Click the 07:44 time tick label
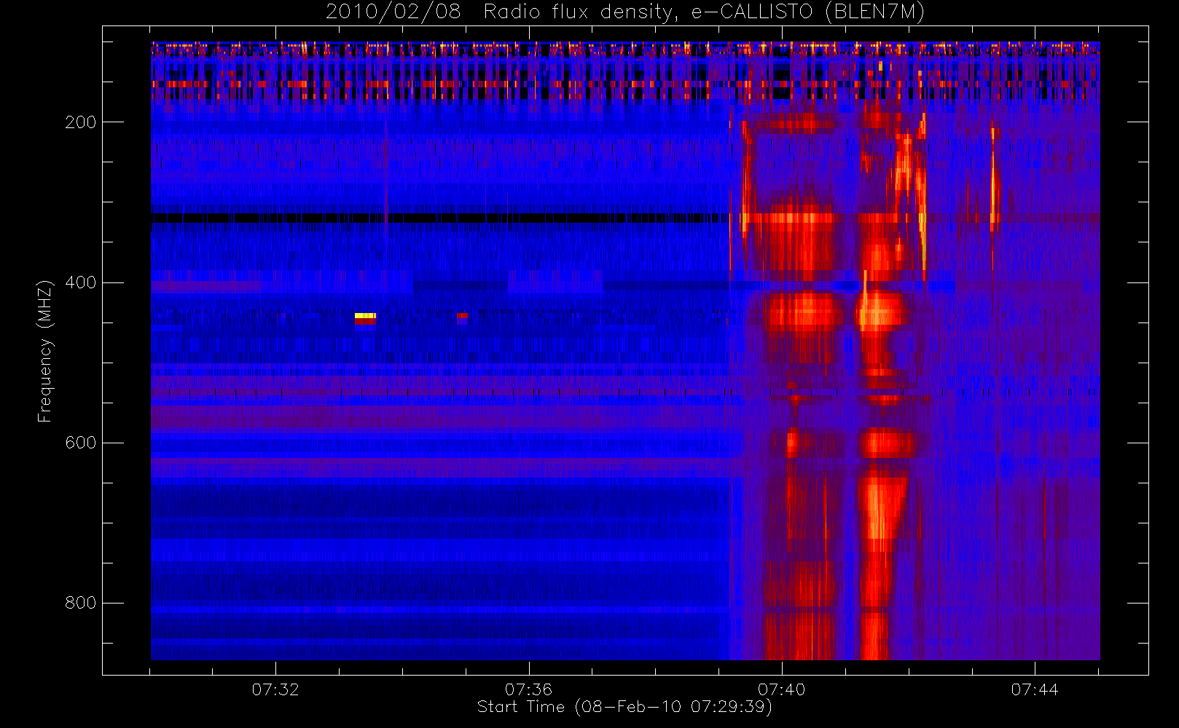 coord(1034,689)
